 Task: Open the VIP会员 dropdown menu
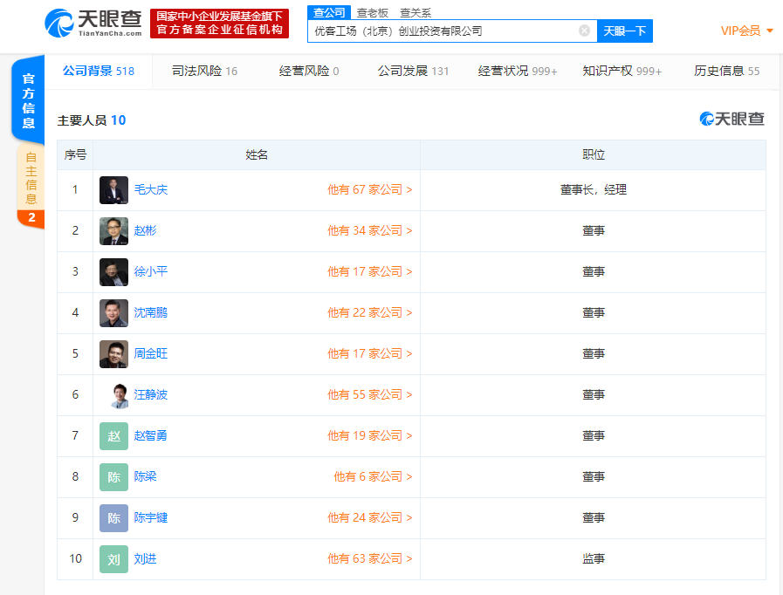[747, 31]
